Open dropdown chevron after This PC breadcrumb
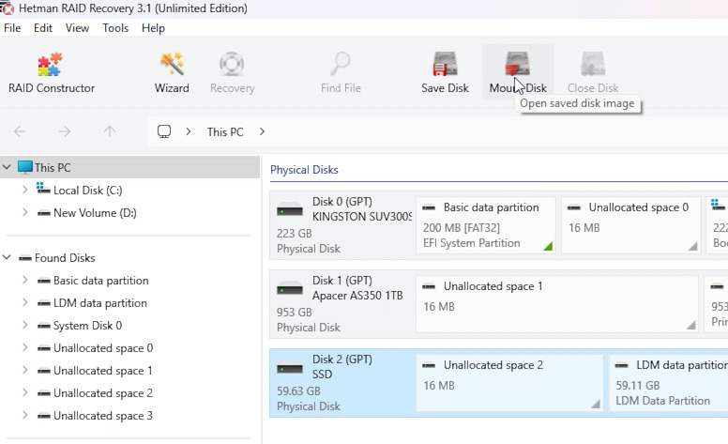Screen dimensions: 728x444 [262, 132]
